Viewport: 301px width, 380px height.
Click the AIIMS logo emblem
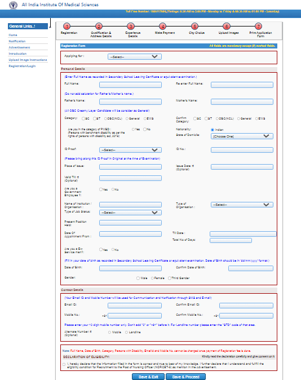(14, 5)
